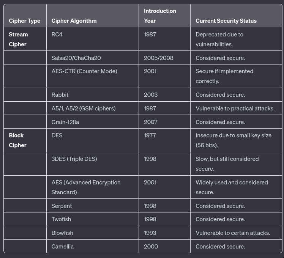Click the Twofish cipher cell

point(61,219)
